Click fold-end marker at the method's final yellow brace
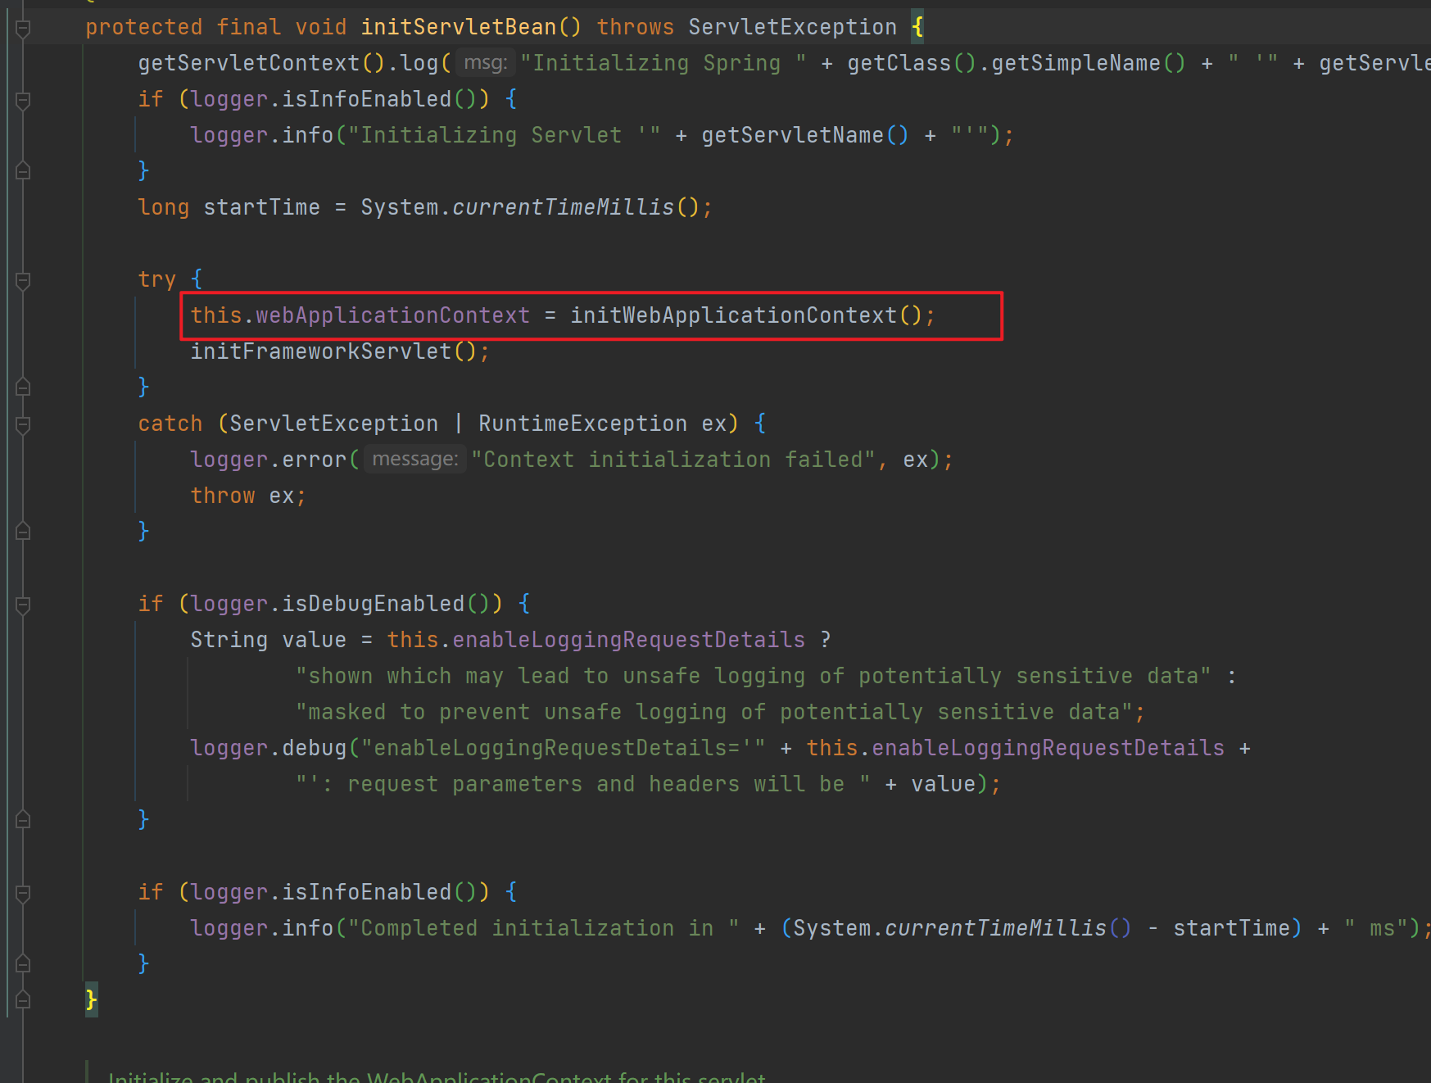1431x1083 pixels. (23, 999)
